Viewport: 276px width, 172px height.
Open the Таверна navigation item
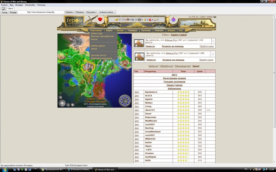pyautogui.click(x=132, y=30)
